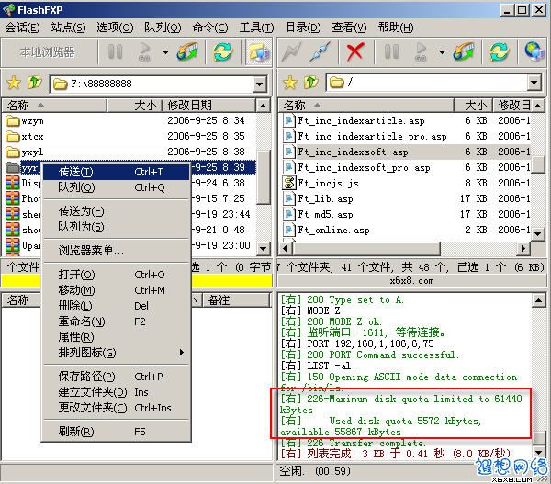Click the local pane transfer globe icon
The height and width of the screenshot is (484, 551).
pyautogui.click(x=187, y=52)
